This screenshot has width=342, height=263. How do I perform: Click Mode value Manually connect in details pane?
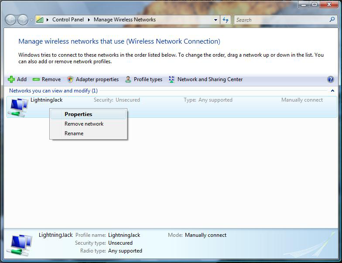205,235
